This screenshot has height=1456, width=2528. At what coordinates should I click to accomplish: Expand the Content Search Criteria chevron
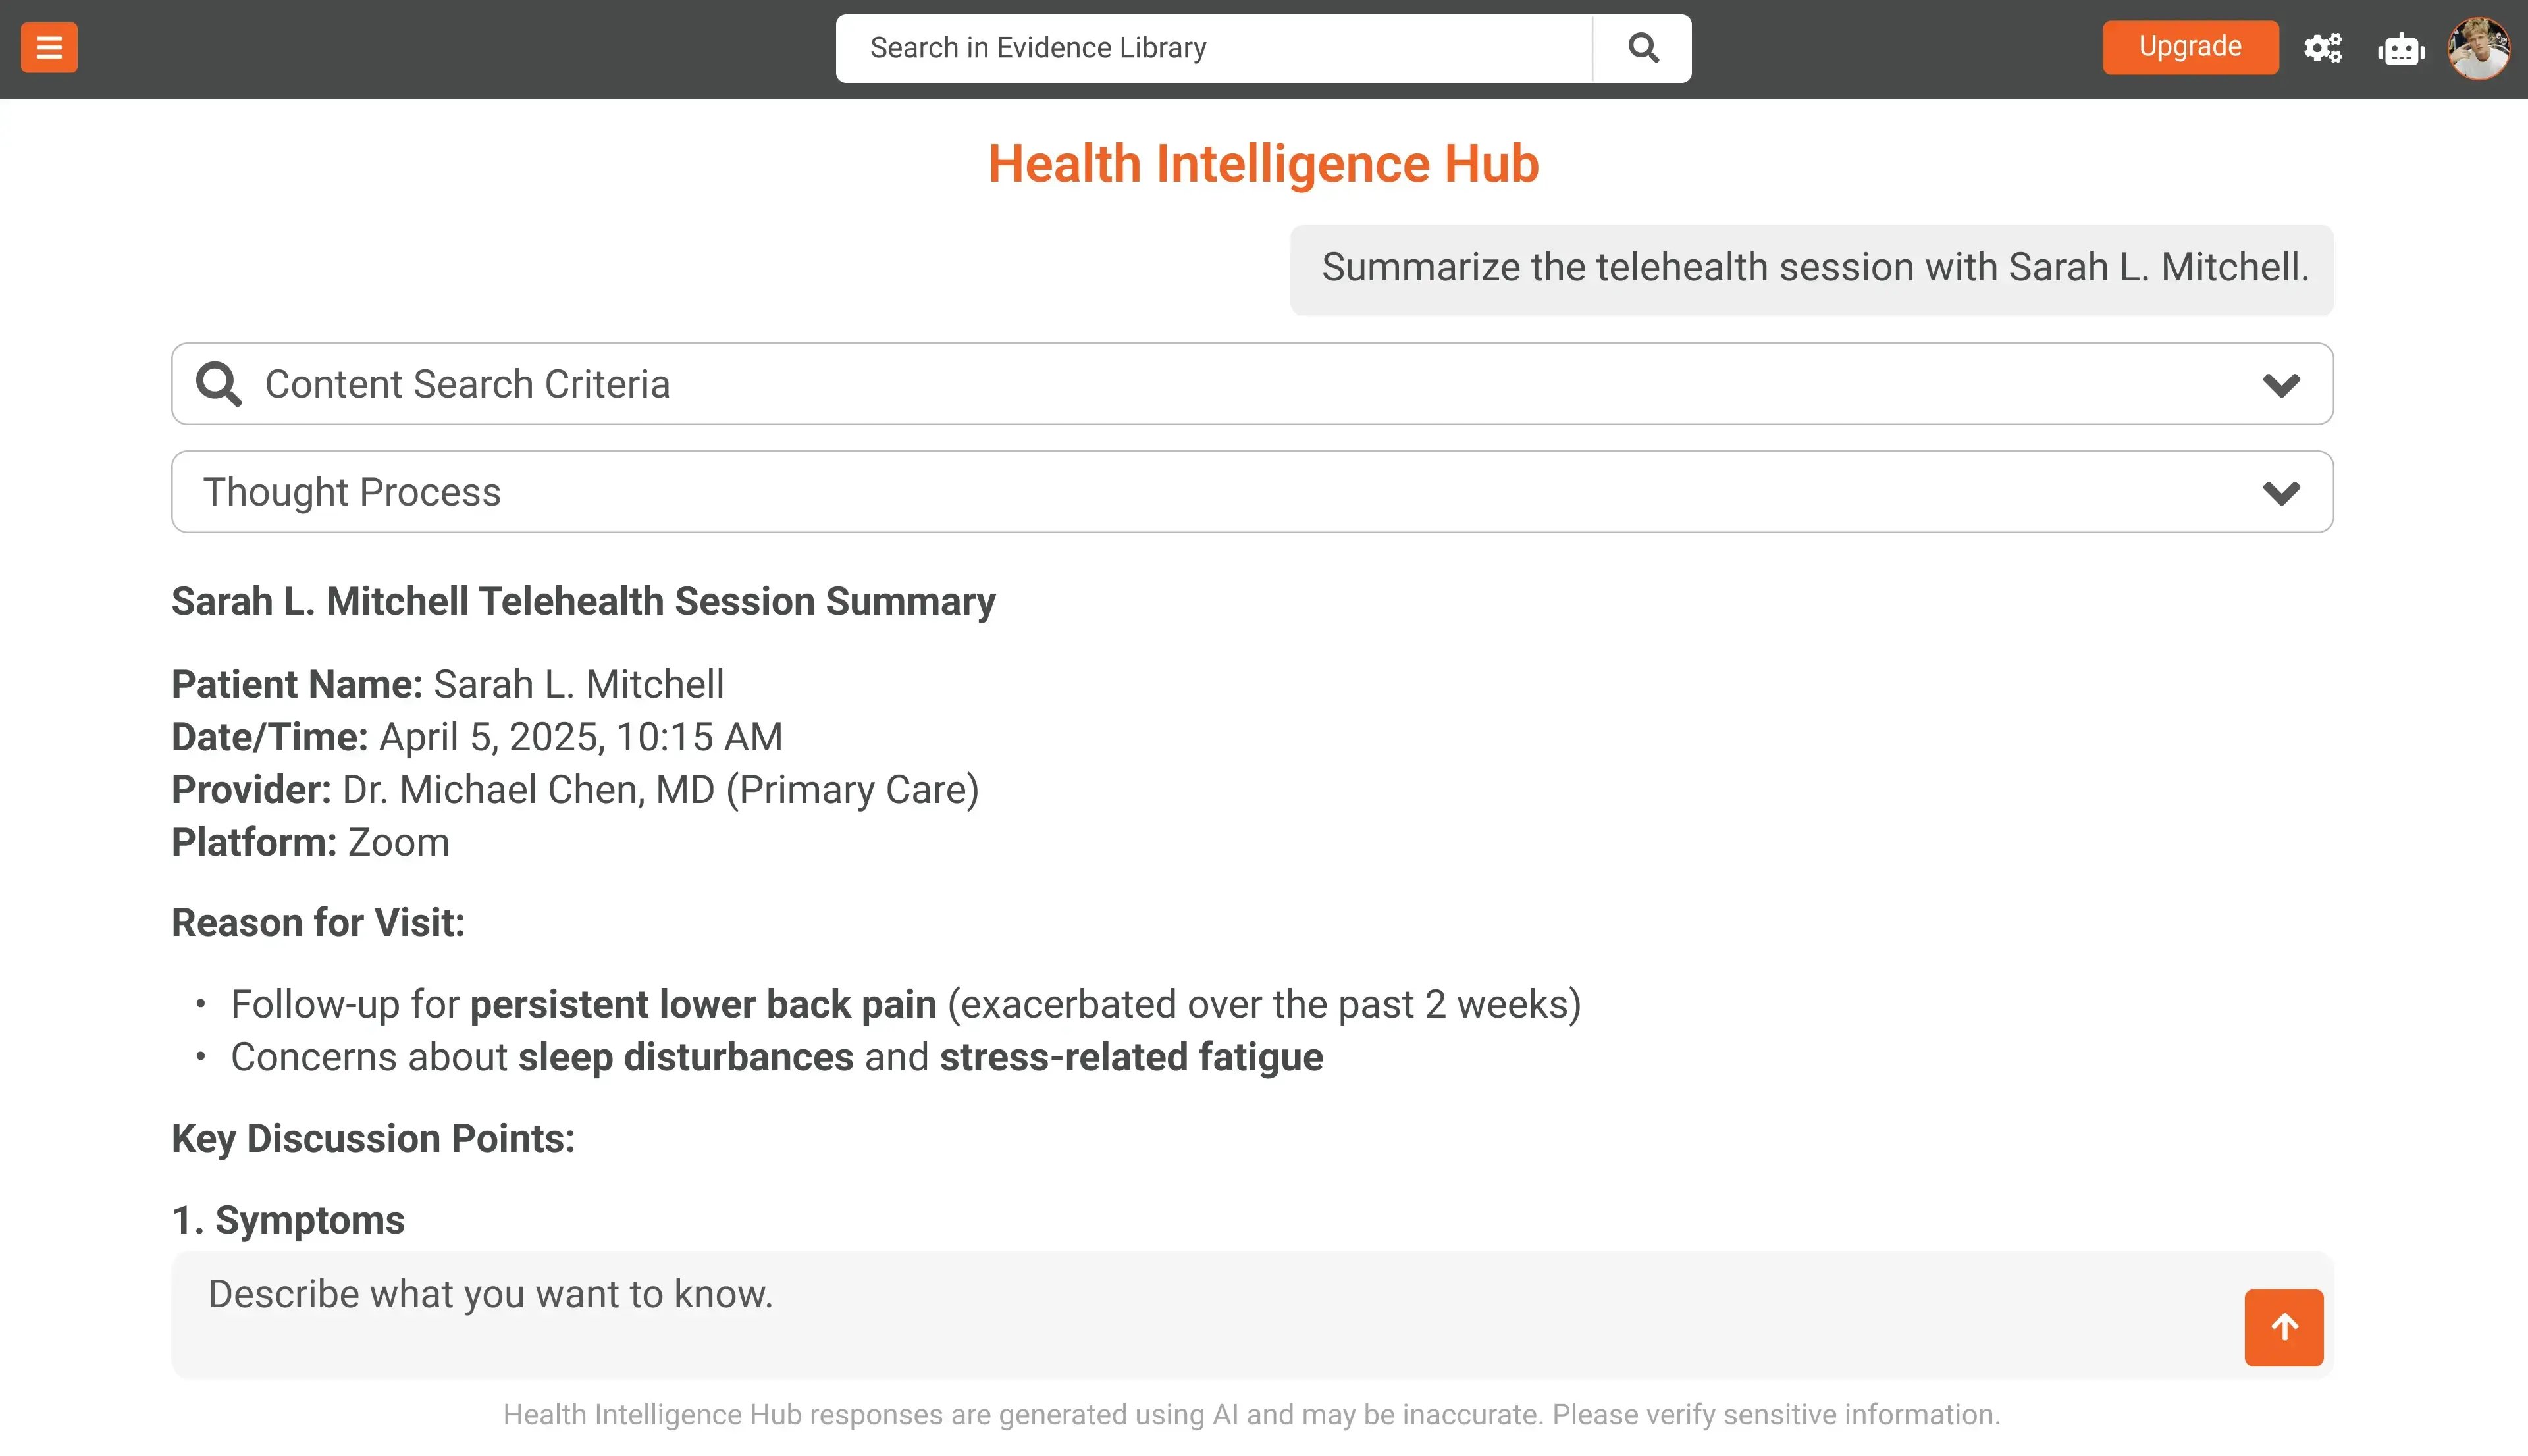[x=2280, y=385]
